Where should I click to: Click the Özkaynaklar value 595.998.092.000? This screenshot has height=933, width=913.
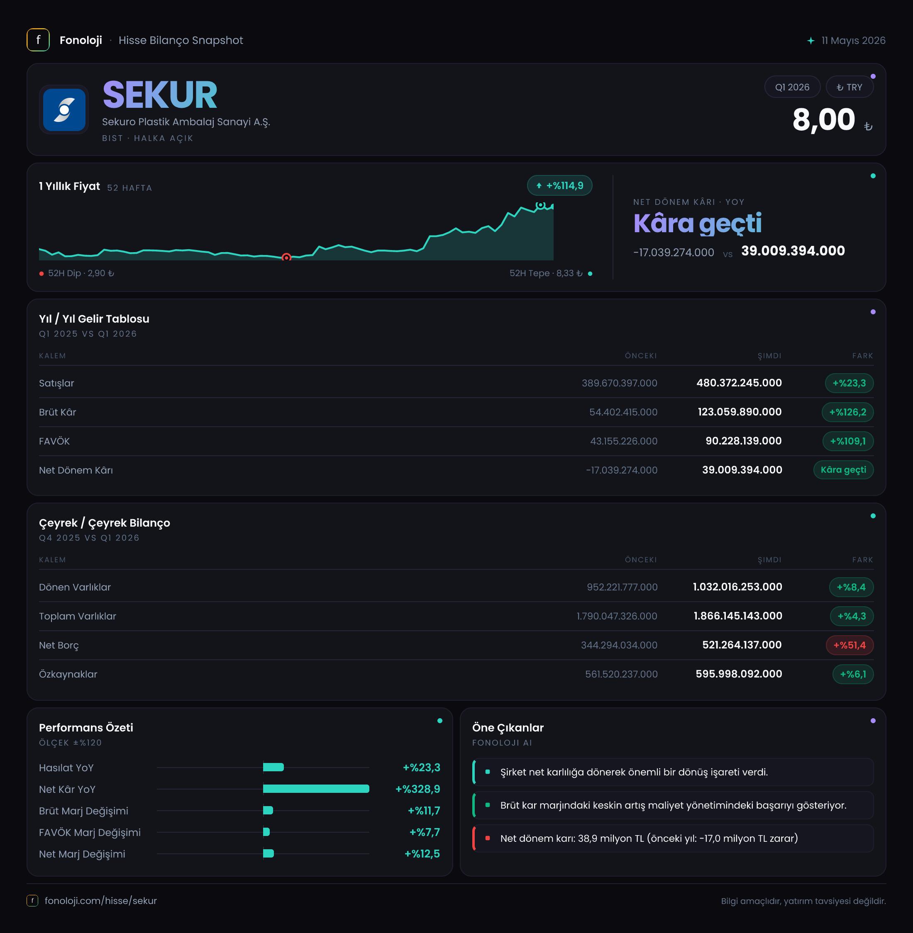click(739, 674)
